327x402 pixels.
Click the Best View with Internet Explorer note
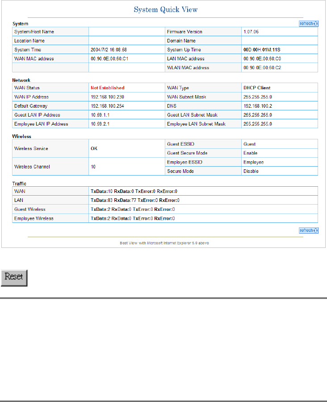click(164, 243)
